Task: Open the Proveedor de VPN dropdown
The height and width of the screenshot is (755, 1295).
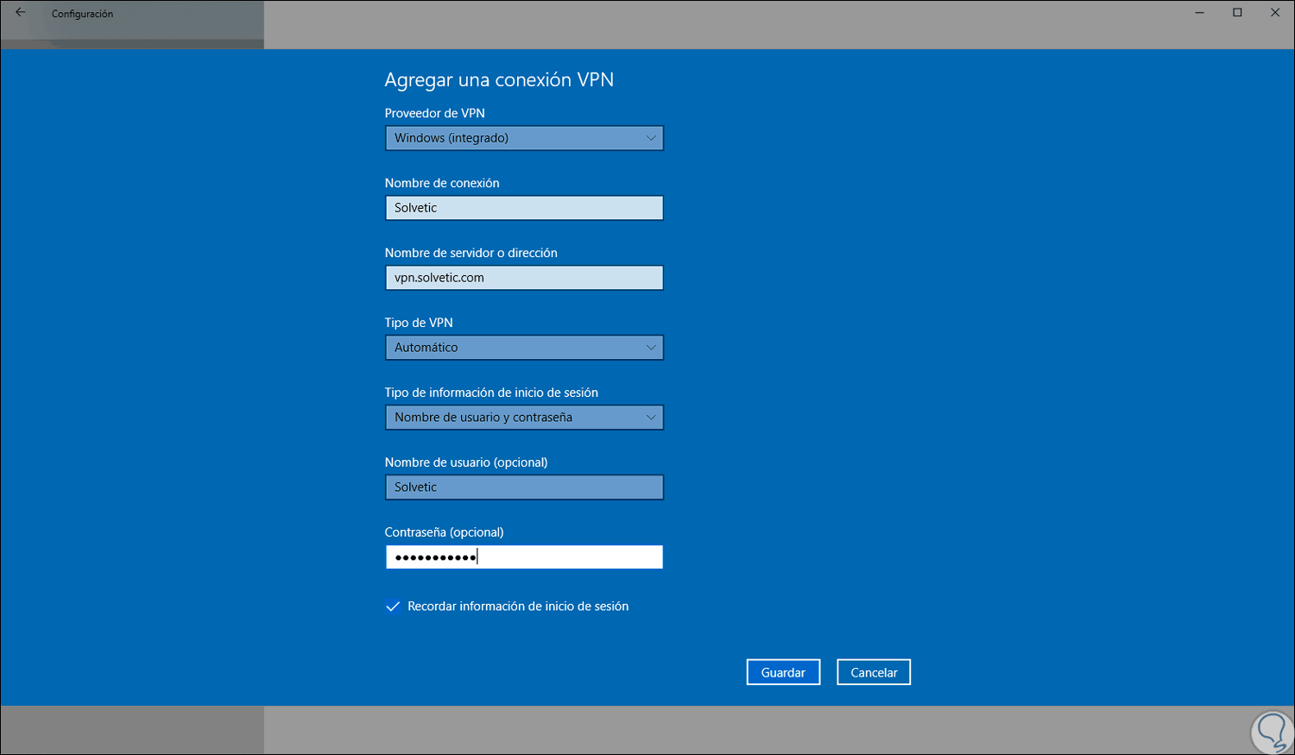Action: pyautogui.click(x=524, y=138)
